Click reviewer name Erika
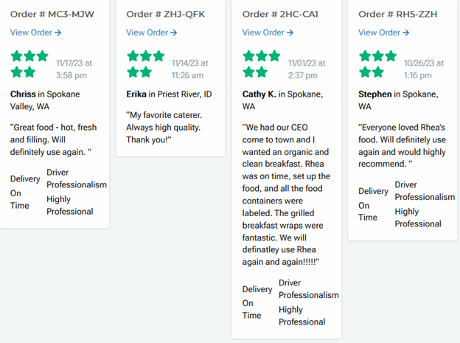This screenshot has width=460, height=343. click(136, 94)
